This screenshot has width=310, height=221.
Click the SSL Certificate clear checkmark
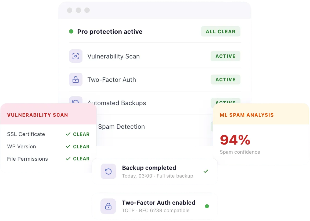coord(68,134)
